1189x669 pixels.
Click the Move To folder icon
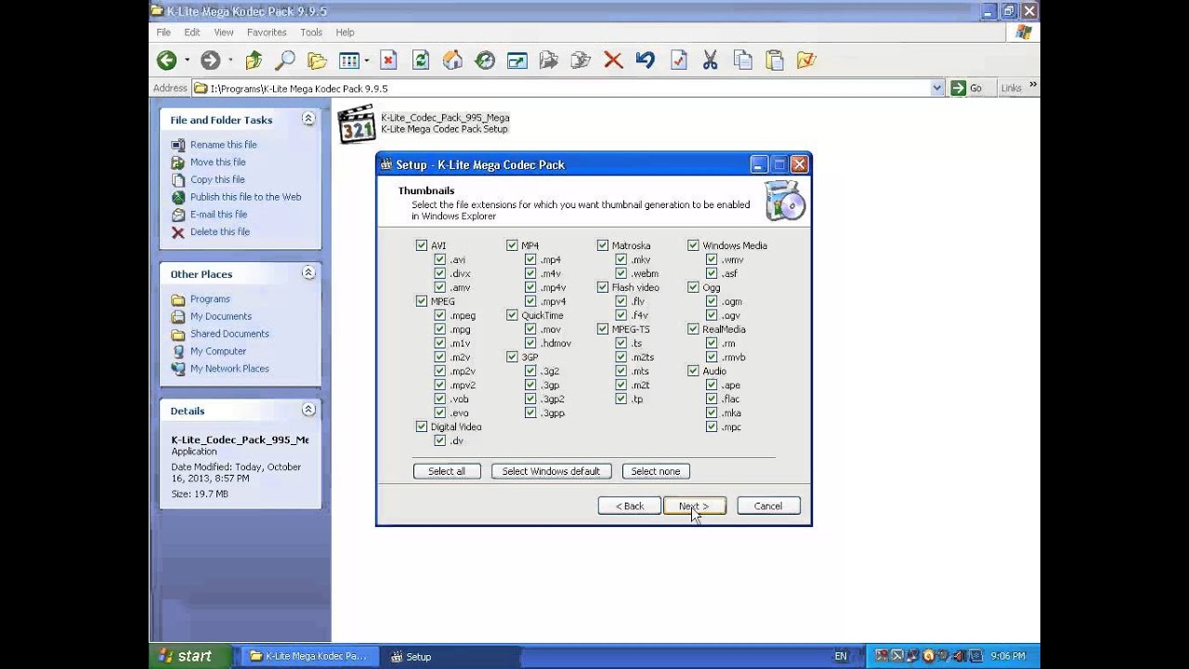[x=549, y=60]
